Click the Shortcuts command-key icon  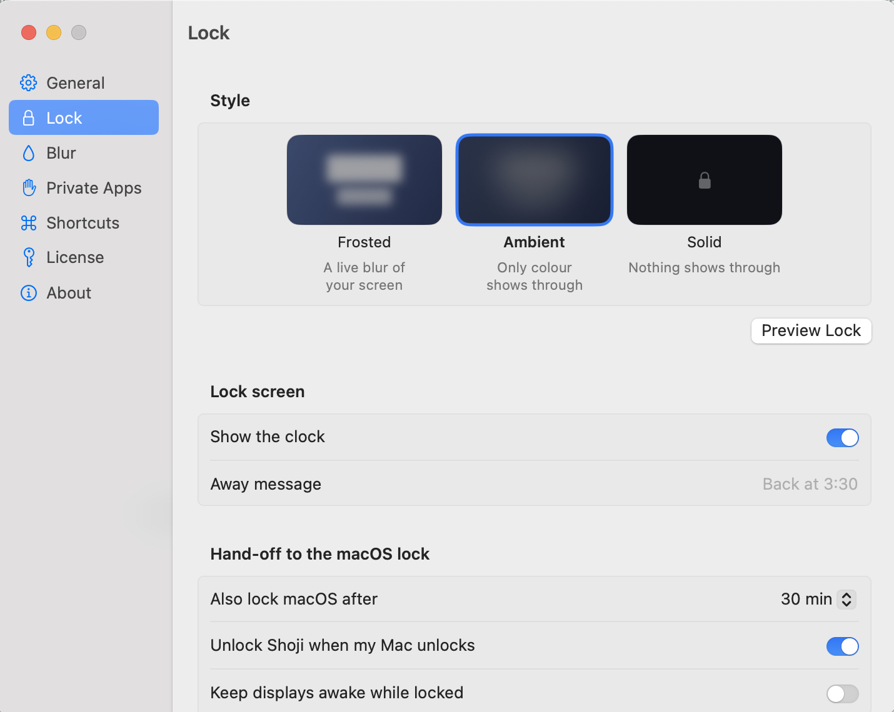click(29, 223)
